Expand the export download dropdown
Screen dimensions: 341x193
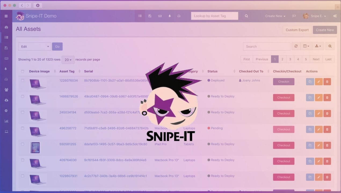[x=318, y=46]
